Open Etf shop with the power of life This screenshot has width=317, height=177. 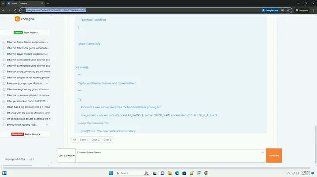pyautogui.click(x=29, y=113)
